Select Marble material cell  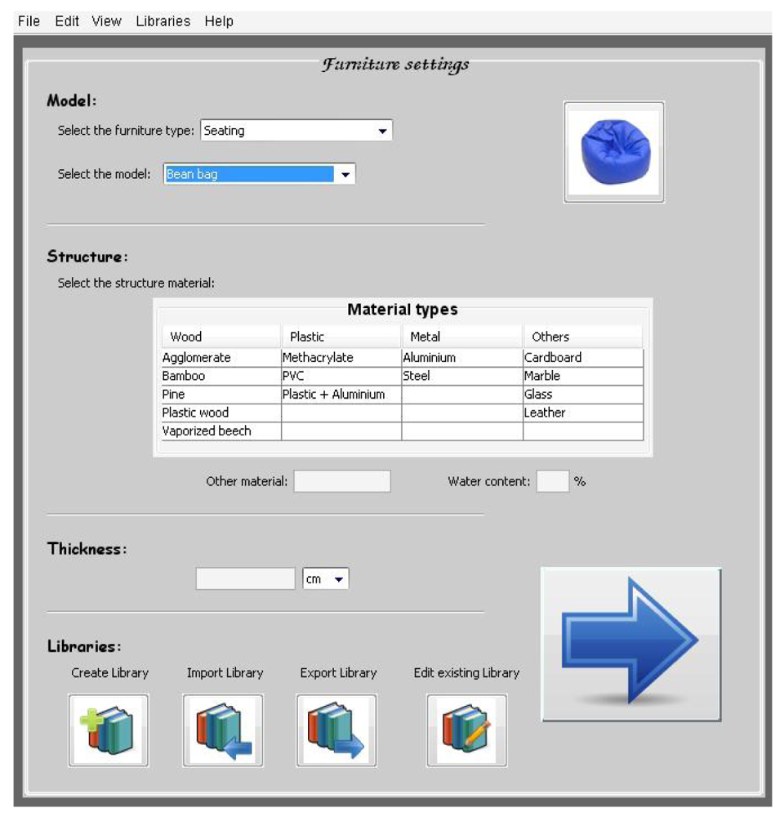(583, 376)
